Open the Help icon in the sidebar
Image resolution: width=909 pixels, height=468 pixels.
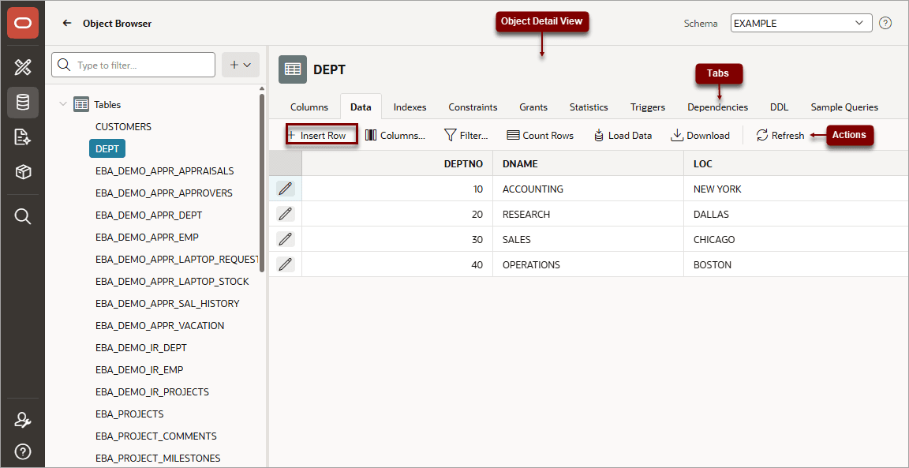pyautogui.click(x=23, y=451)
